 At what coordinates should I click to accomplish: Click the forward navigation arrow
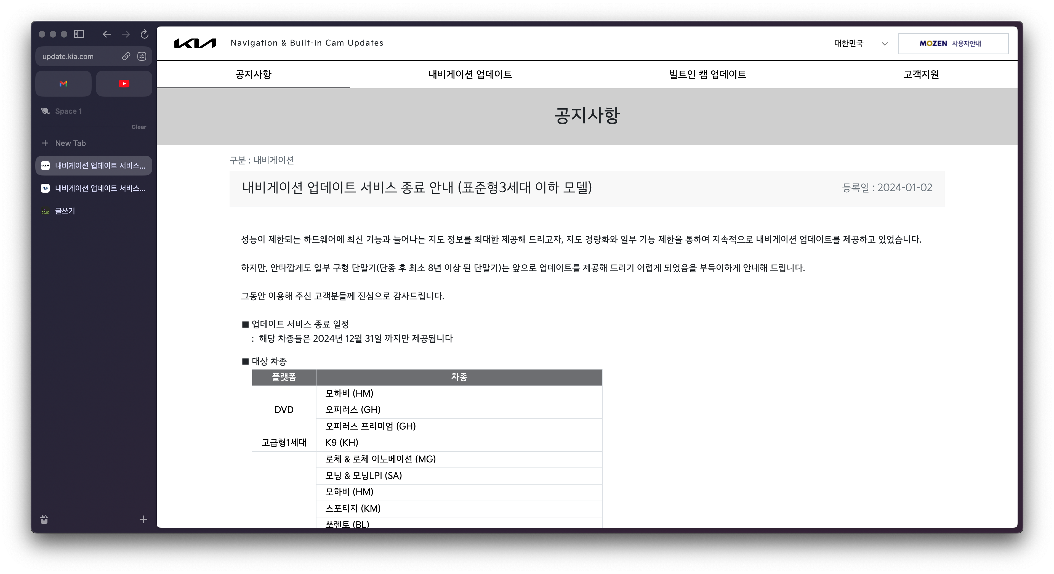coord(126,34)
